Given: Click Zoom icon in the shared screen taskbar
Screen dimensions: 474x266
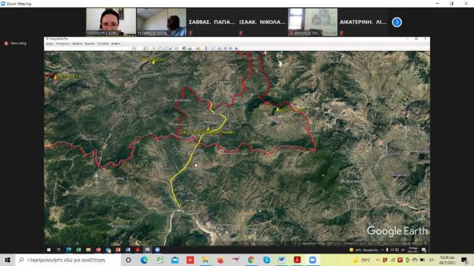Looking at the screenshot, I should [157, 249].
